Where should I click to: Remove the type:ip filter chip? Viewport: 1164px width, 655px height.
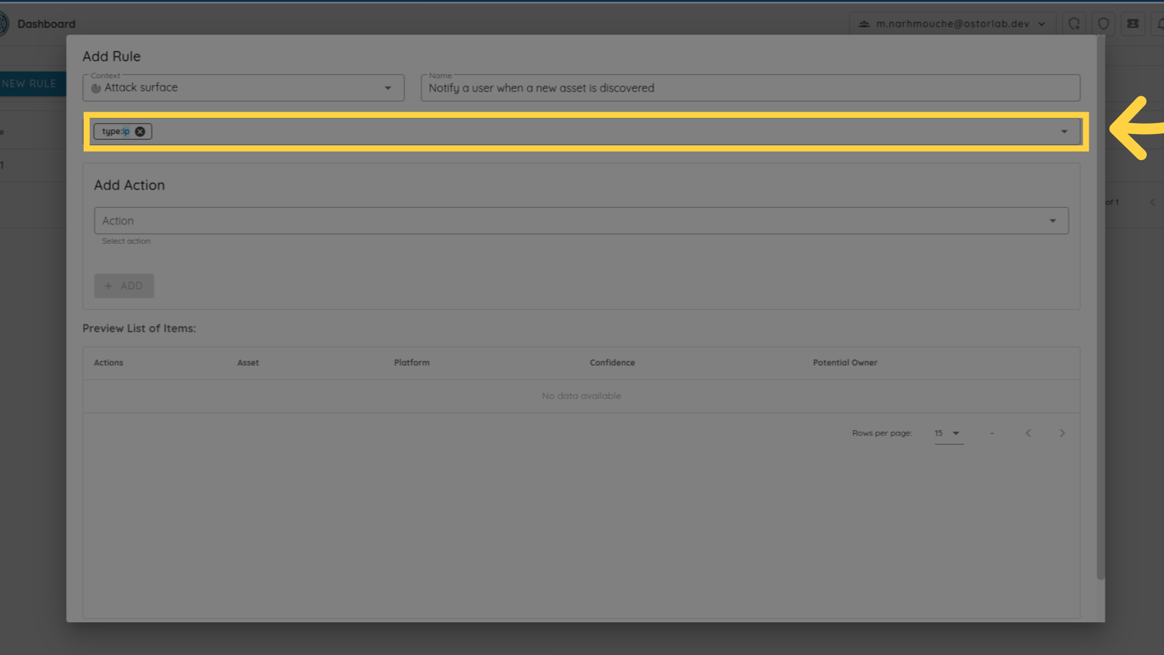pyautogui.click(x=140, y=132)
